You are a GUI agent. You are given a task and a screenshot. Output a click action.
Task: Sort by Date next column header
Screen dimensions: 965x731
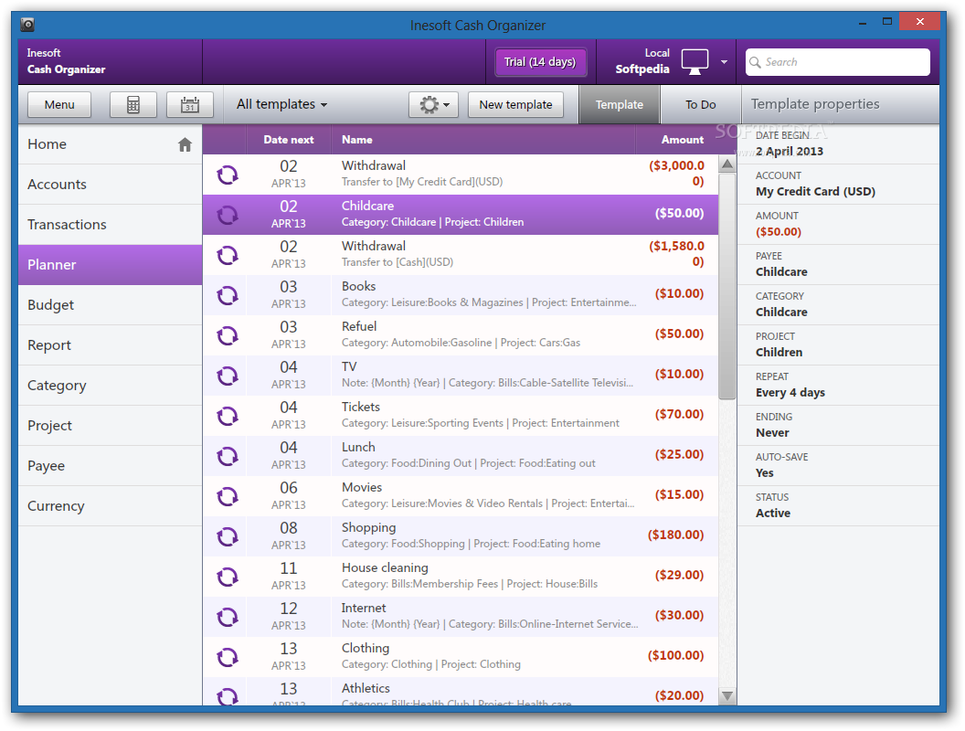[289, 140]
